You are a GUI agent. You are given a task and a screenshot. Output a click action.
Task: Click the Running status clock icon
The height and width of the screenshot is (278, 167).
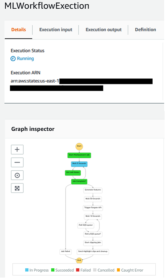point(13,58)
